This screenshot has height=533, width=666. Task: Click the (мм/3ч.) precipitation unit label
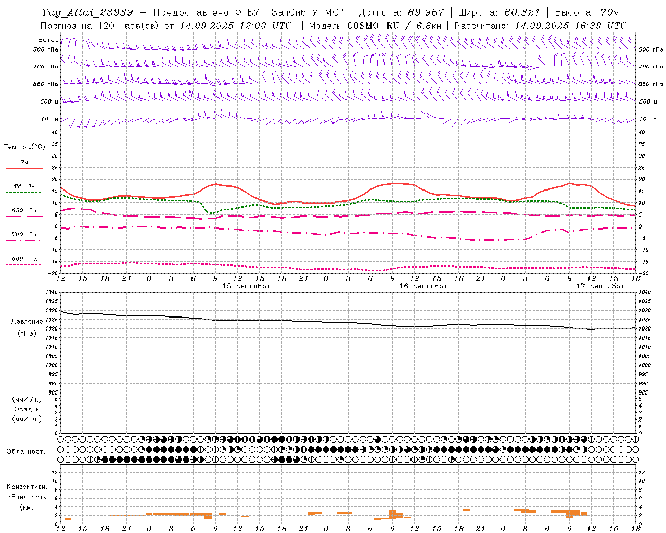27,399
